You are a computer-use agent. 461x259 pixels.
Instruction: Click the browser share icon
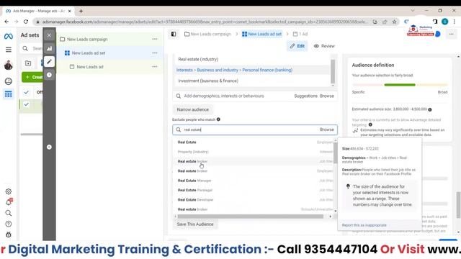tap(385, 22)
